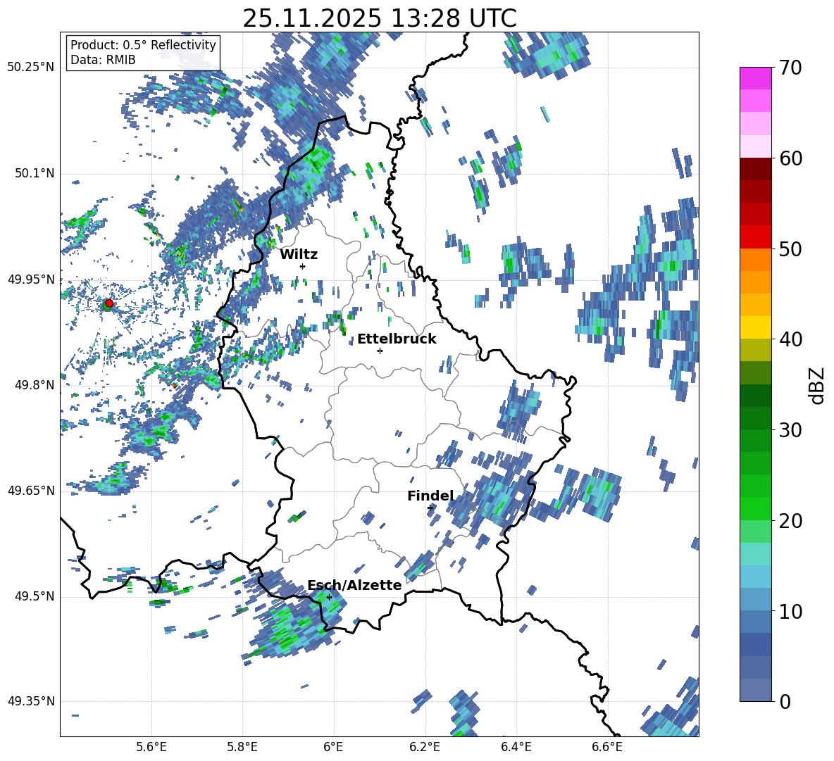
Task: Click the colorbar tick value 70
Action: 790,68
